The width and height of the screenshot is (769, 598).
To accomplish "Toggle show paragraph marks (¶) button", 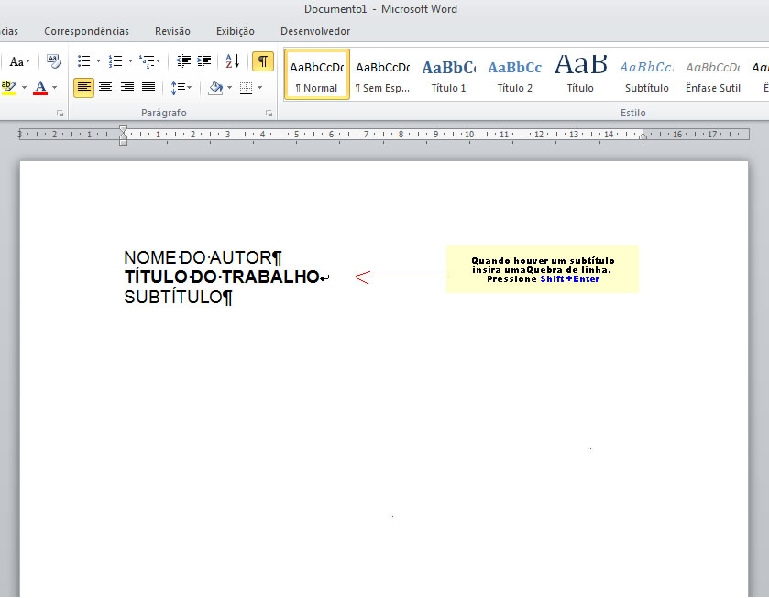I will pyautogui.click(x=263, y=61).
